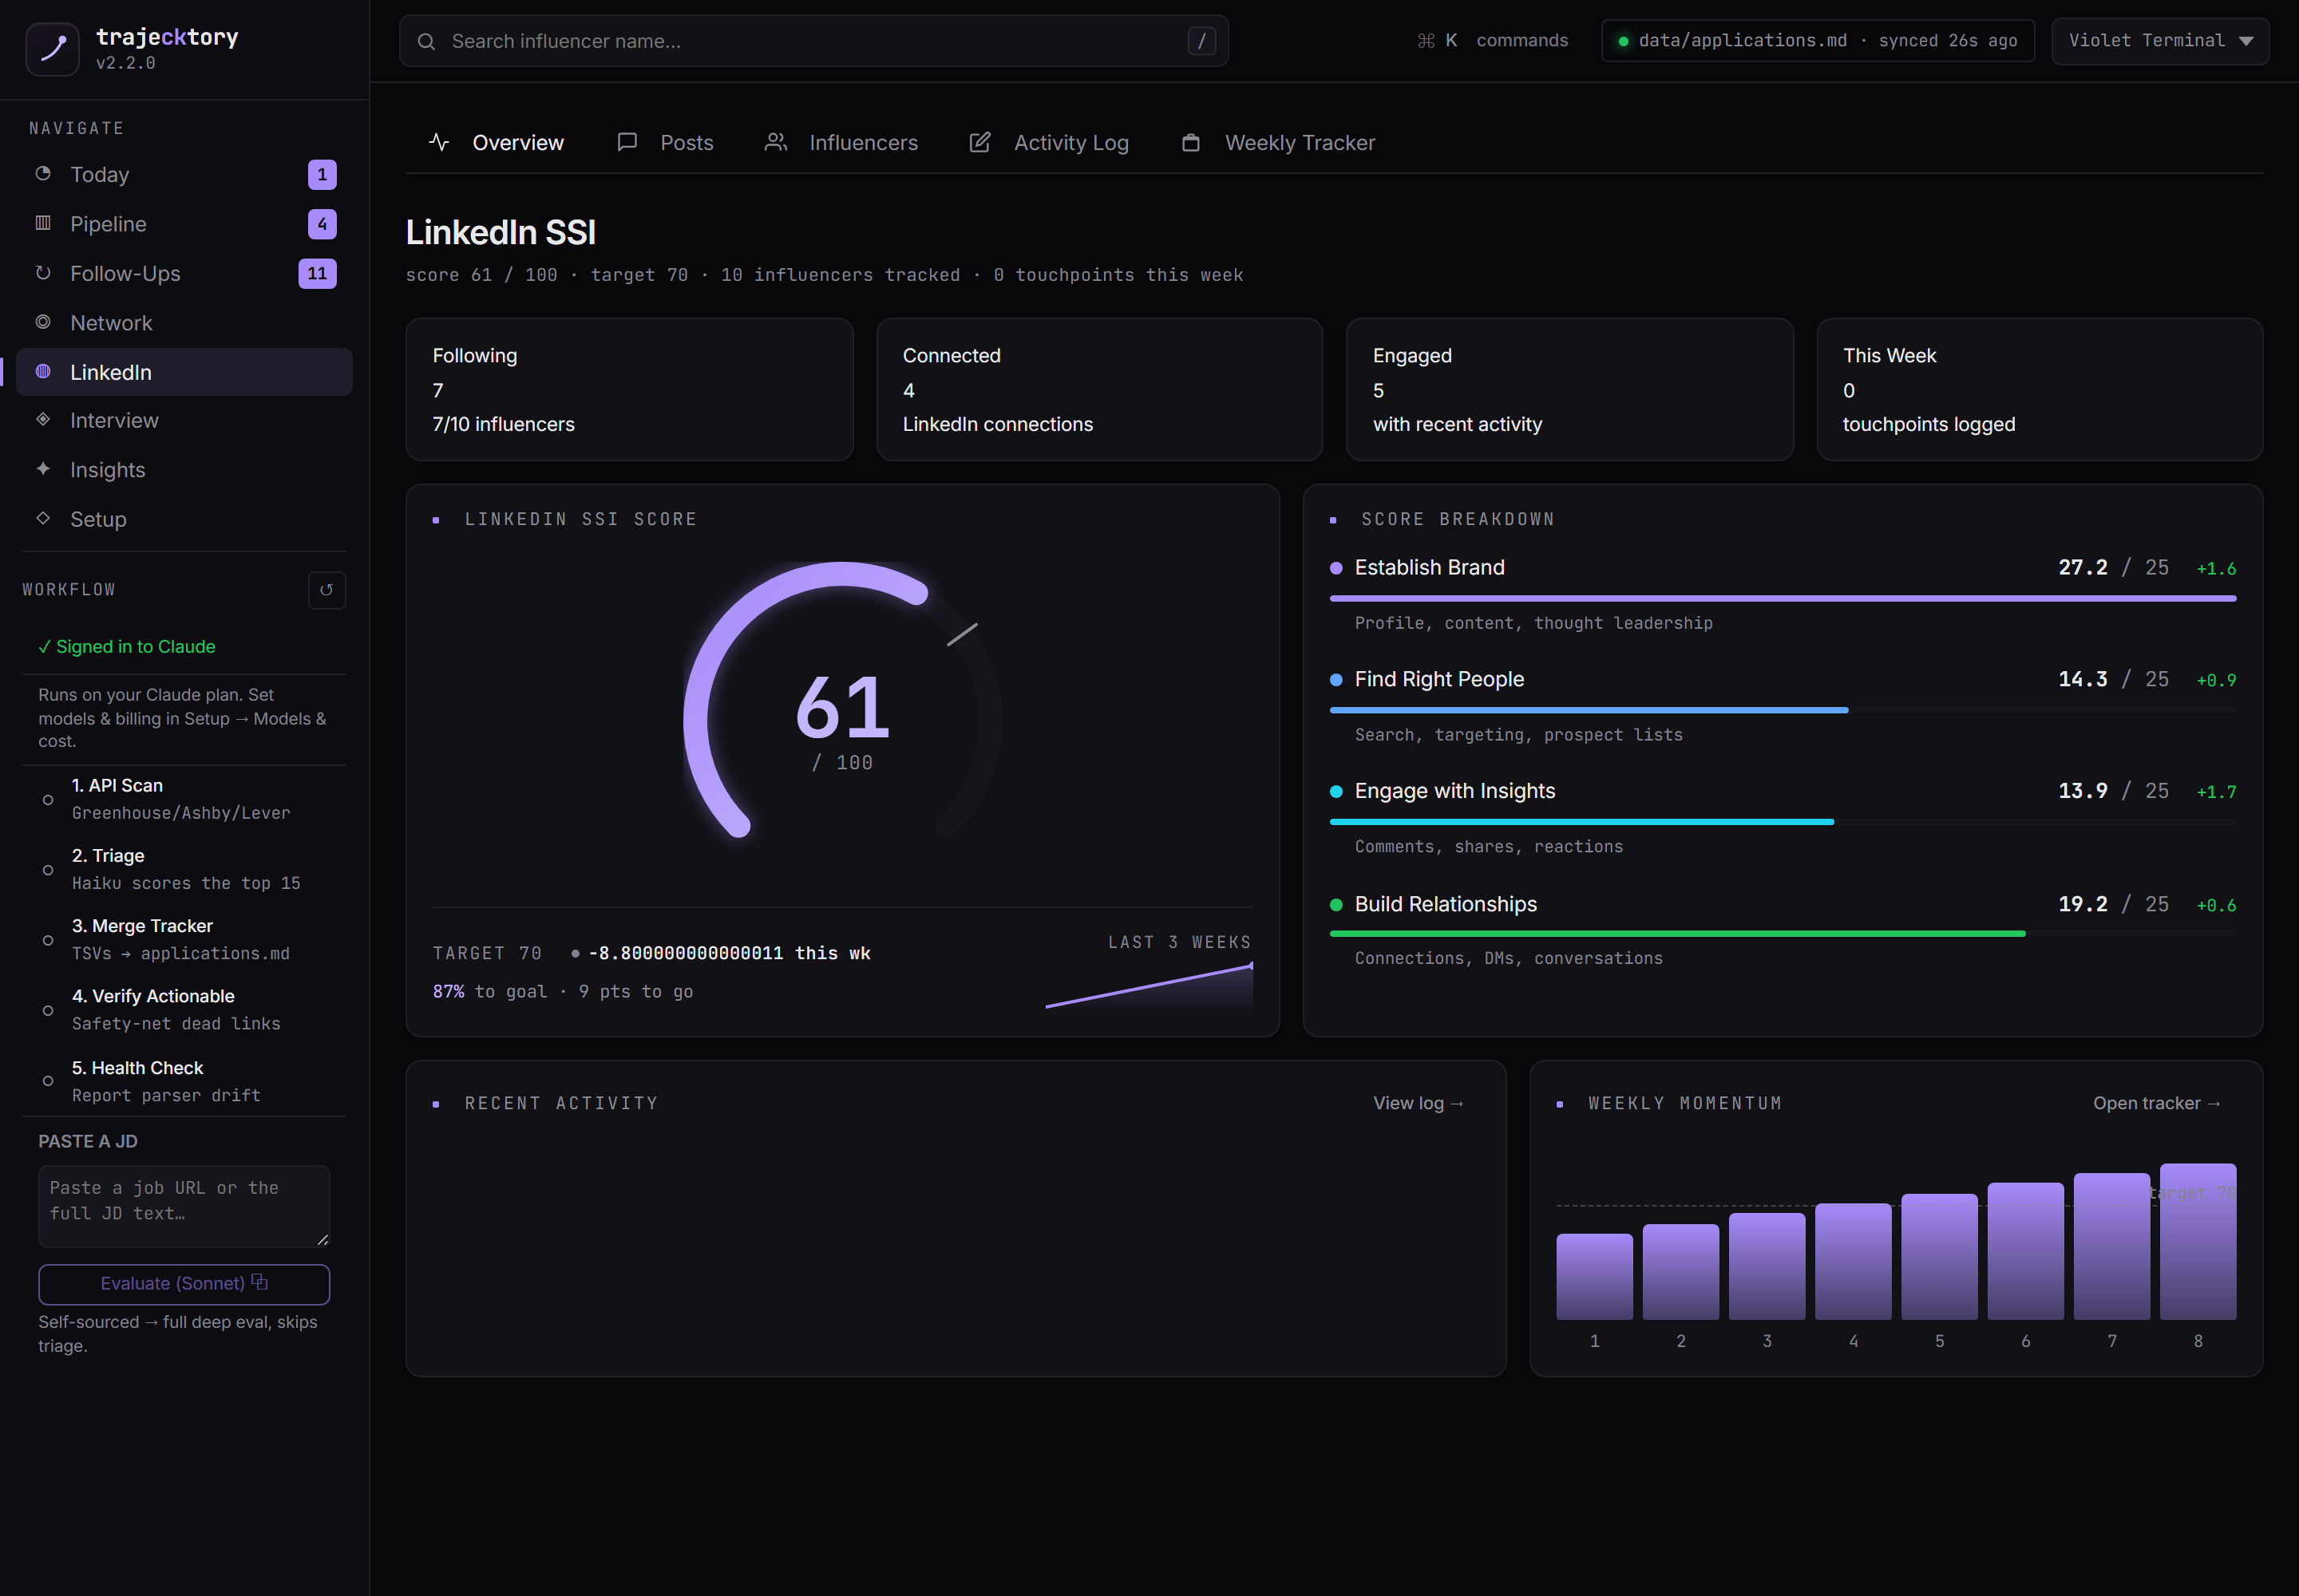Screen dimensions: 2299x1596
Task: Click the Follow-Ups refresh arrow icon
Action: click(43, 273)
